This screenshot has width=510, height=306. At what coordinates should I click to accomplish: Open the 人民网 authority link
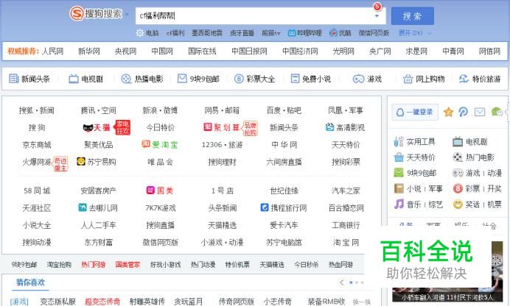click(x=52, y=51)
